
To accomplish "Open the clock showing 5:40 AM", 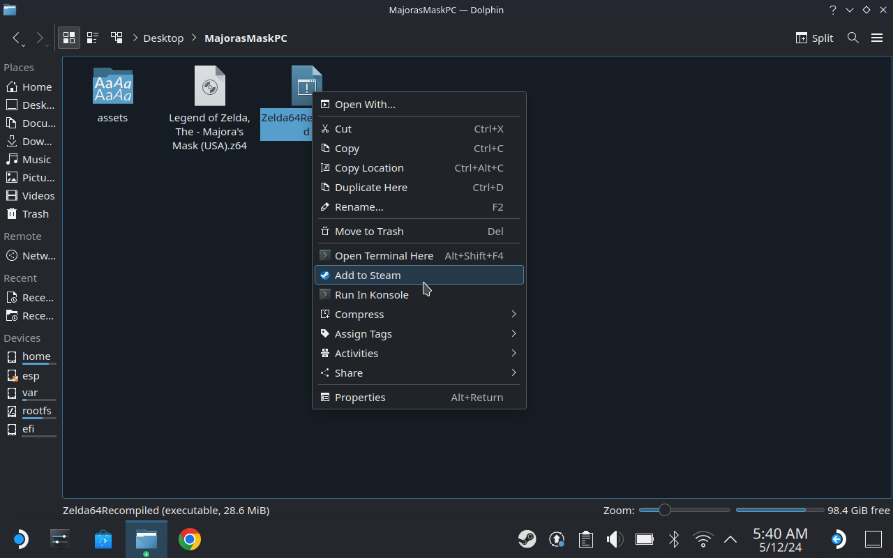I will pyautogui.click(x=780, y=540).
